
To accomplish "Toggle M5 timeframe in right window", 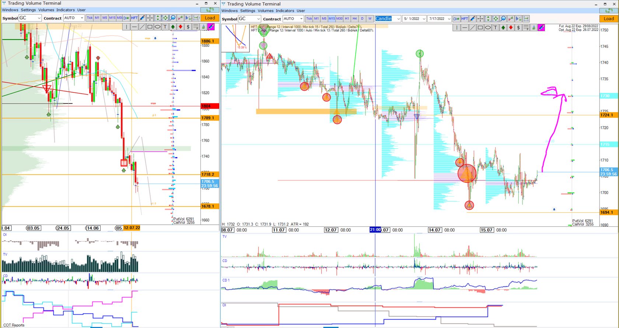I will (x=324, y=18).
